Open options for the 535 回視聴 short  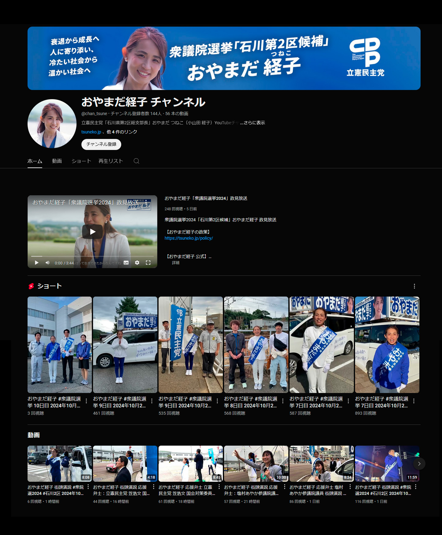click(x=217, y=401)
